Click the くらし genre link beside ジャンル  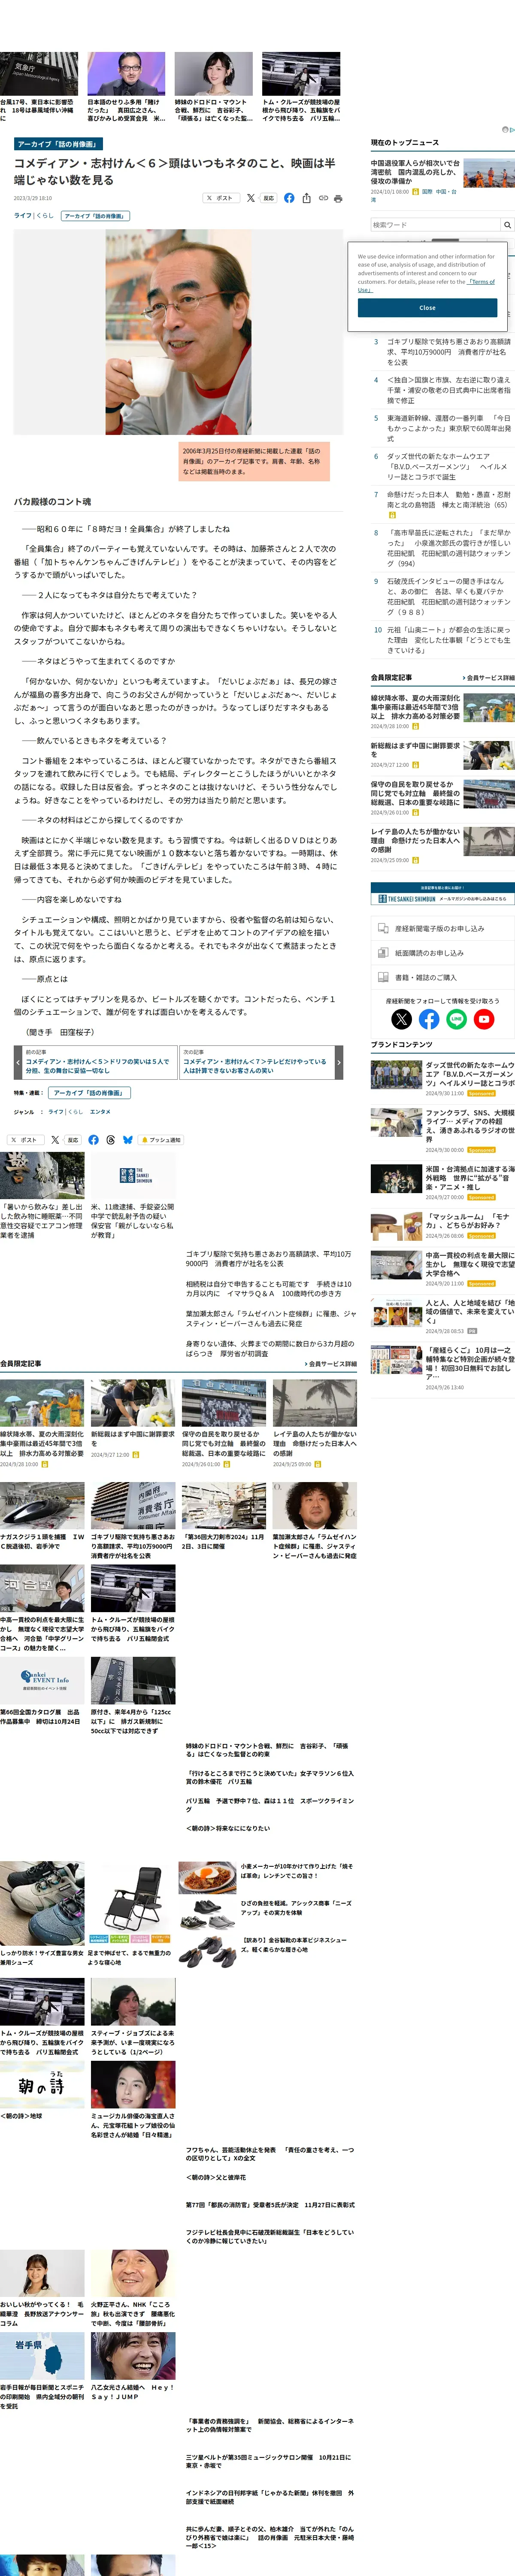pos(75,1112)
